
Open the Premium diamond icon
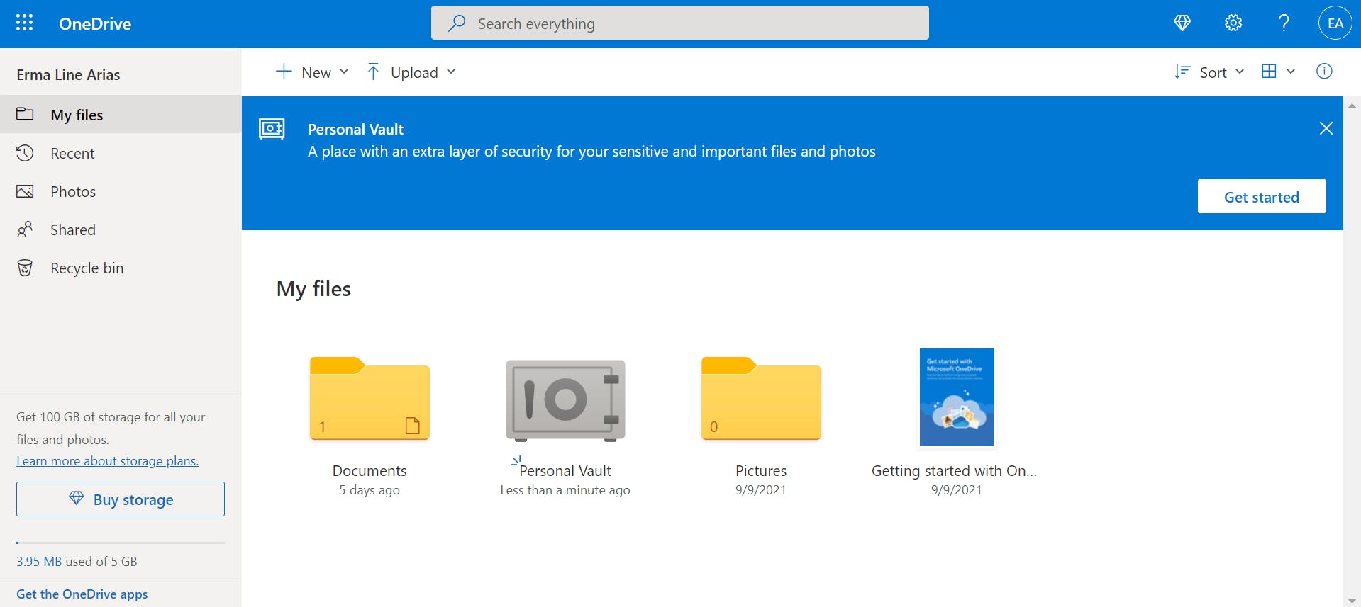coord(1182,23)
